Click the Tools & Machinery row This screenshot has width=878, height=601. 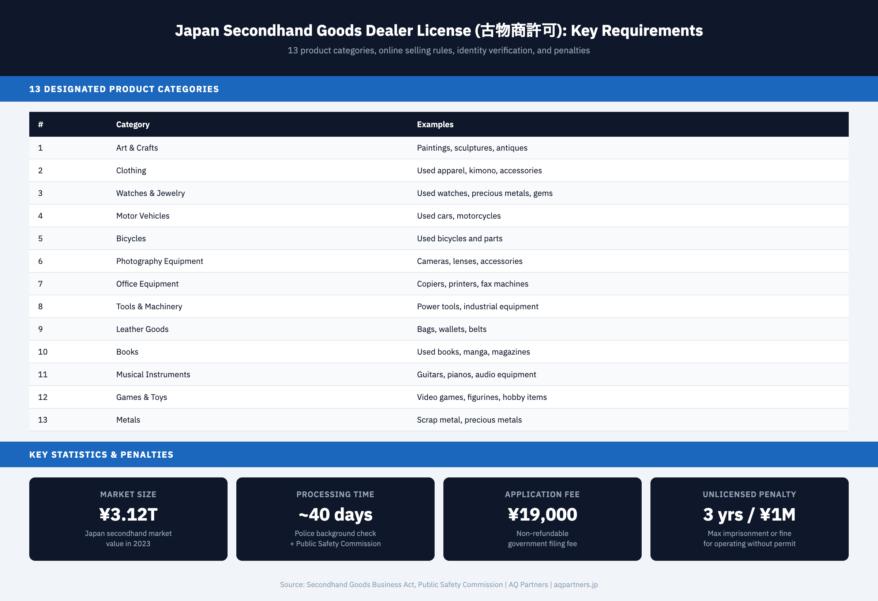pos(149,306)
